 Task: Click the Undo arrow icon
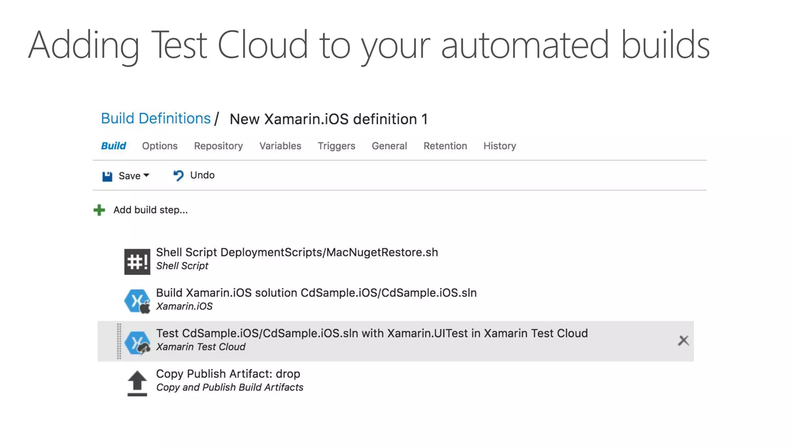click(x=178, y=175)
